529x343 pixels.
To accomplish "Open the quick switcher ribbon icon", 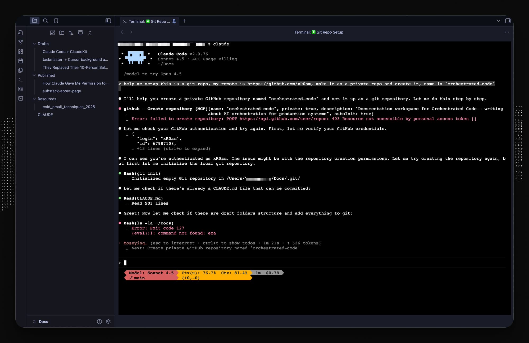I will pos(21,33).
